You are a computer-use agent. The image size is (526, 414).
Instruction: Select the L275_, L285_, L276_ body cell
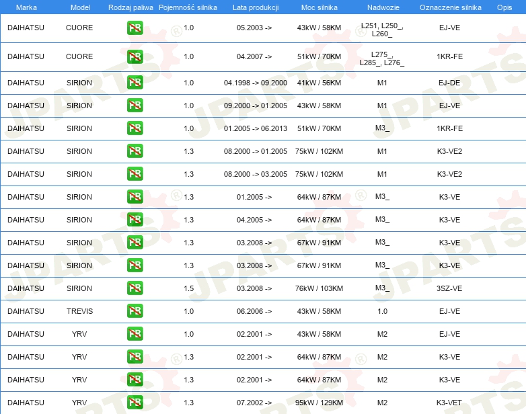382,58
